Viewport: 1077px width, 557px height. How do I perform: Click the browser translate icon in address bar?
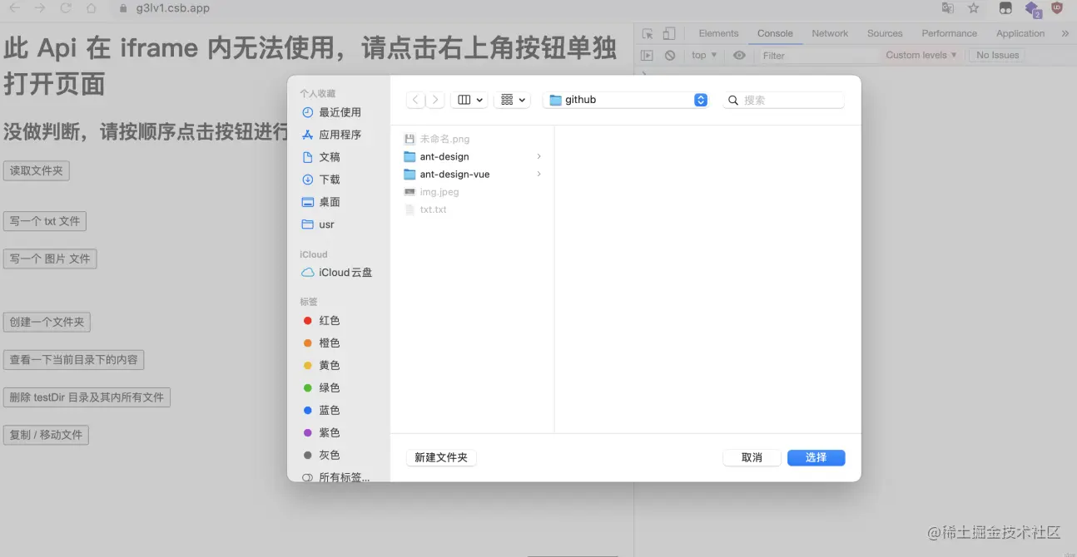coord(948,8)
